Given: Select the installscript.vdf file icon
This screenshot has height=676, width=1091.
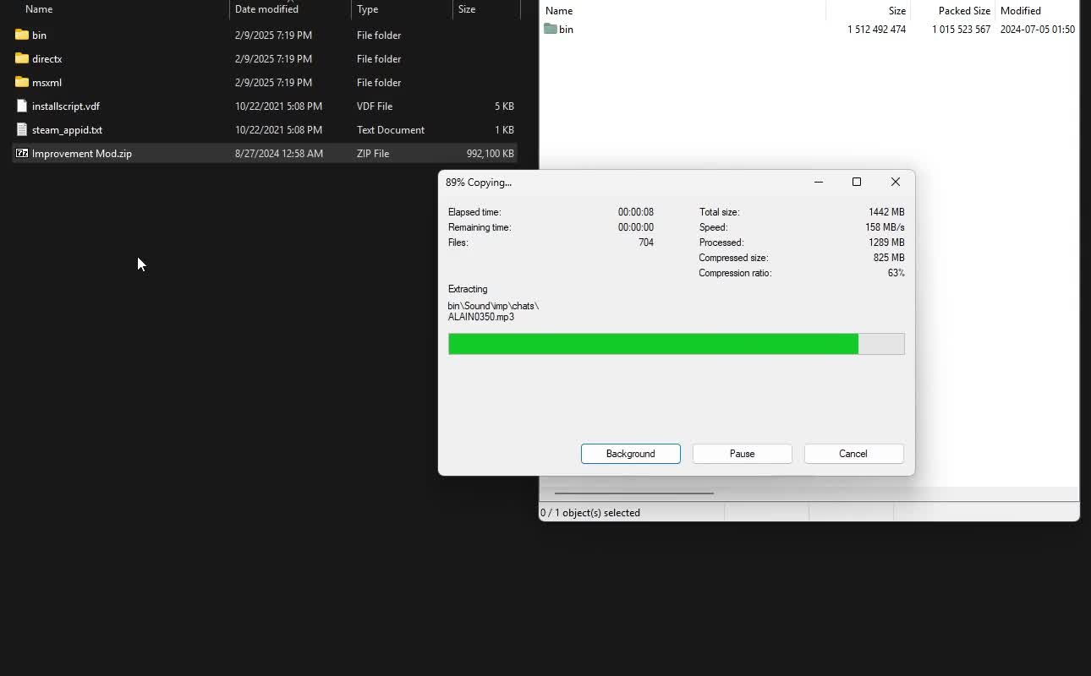Looking at the screenshot, I should point(20,106).
